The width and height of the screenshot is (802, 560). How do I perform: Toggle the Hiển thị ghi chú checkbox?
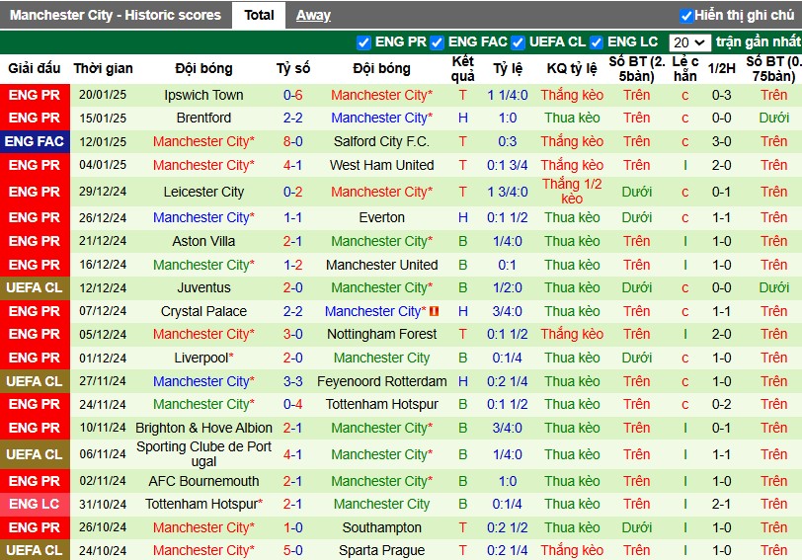click(686, 16)
